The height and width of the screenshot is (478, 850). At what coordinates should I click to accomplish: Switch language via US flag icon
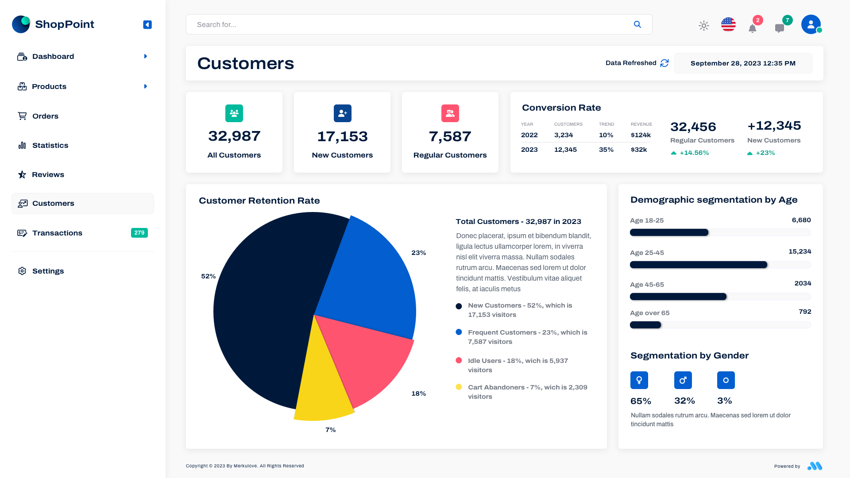point(728,24)
